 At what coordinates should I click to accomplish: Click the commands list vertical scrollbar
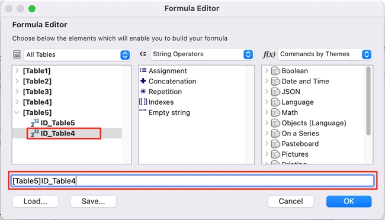368,101
